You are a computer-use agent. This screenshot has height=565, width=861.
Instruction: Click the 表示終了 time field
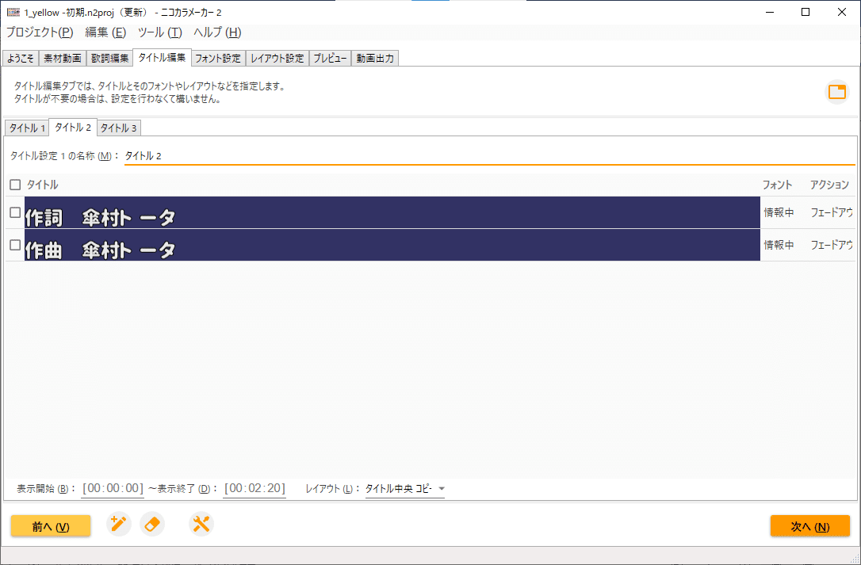click(254, 488)
